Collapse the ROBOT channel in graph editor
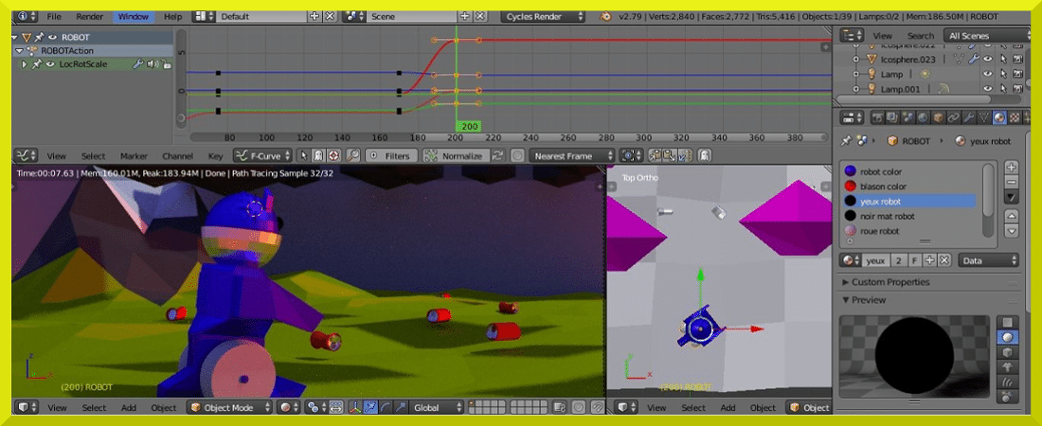The image size is (1042, 426). tap(16, 37)
